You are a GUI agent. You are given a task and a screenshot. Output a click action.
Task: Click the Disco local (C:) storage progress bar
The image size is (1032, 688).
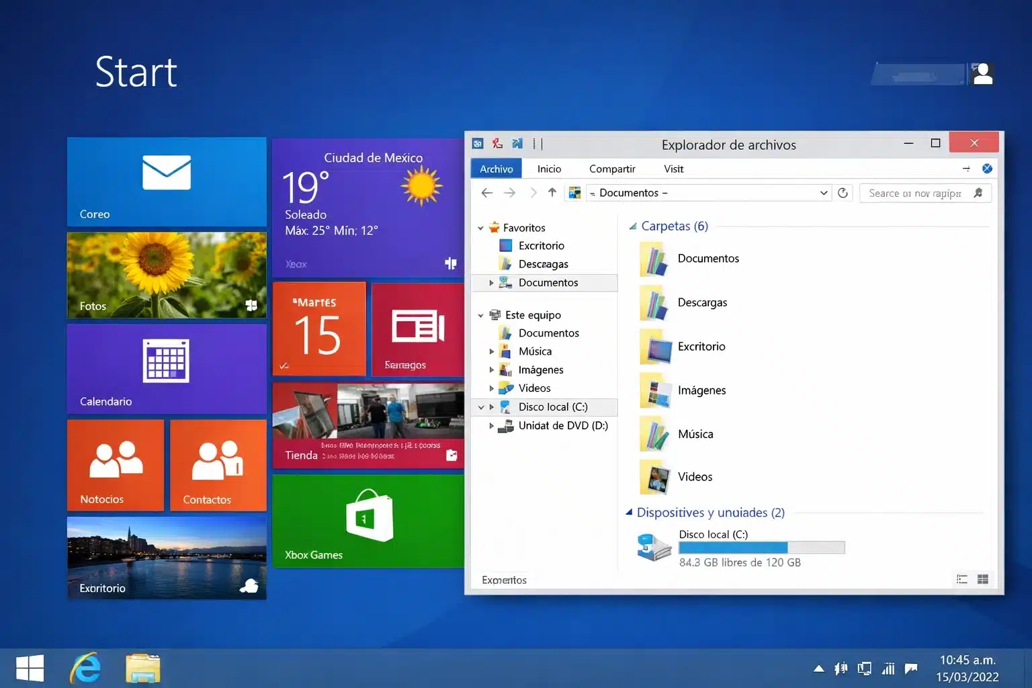click(761, 548)
